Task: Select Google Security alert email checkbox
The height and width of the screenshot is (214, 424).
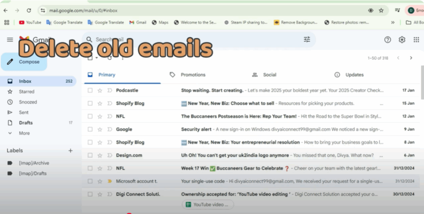Action: click(x=90, y=129)
